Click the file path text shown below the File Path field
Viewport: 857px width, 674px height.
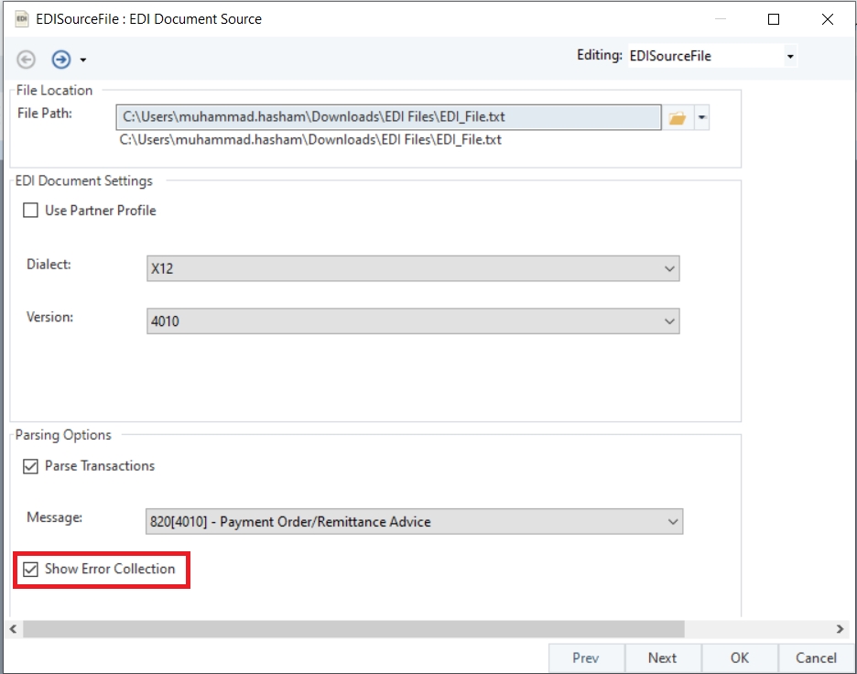[310, 140]
